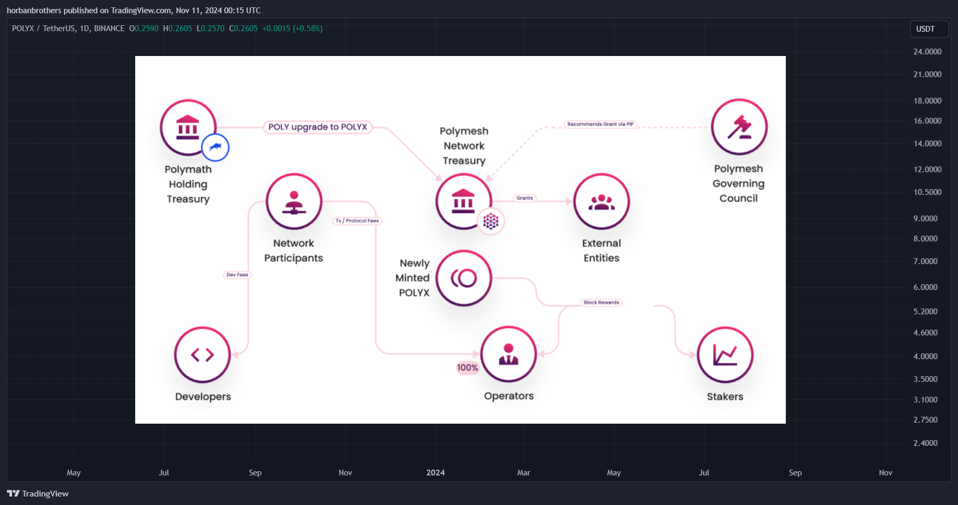This screenshot has width=958, height=505.
Task: Click the 10.5000 price axis label
Action: point(927,192)
